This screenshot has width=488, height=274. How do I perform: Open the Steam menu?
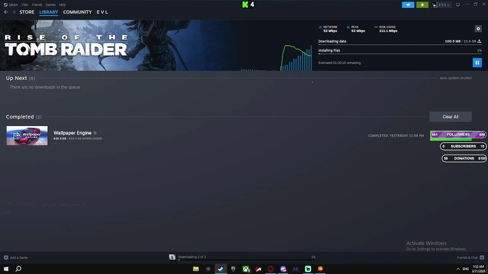point(11,5)
